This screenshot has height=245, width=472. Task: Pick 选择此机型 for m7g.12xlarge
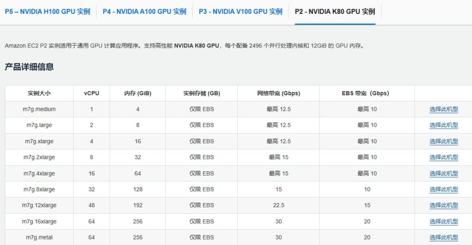444,205
